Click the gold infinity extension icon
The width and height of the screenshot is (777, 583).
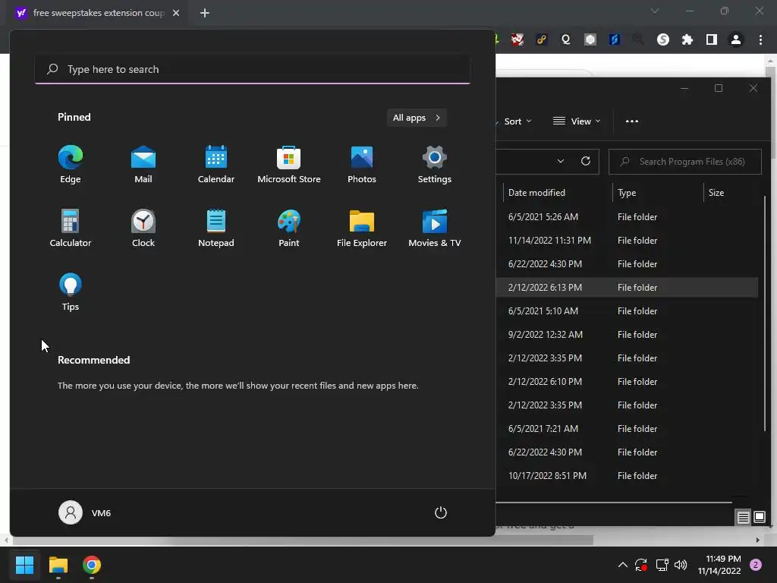point(542,39)
